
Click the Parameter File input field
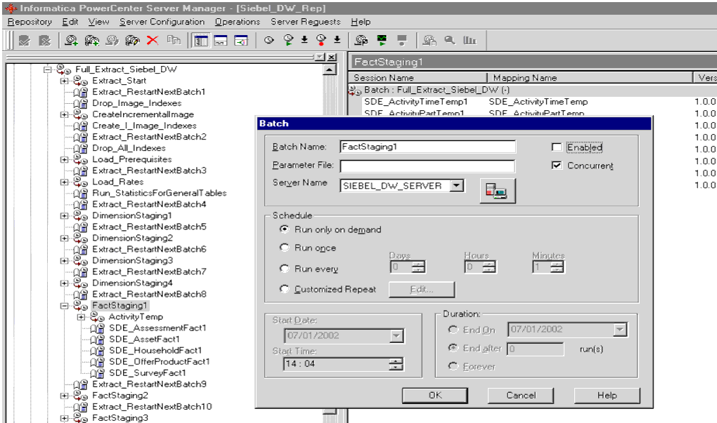(427, 166)
